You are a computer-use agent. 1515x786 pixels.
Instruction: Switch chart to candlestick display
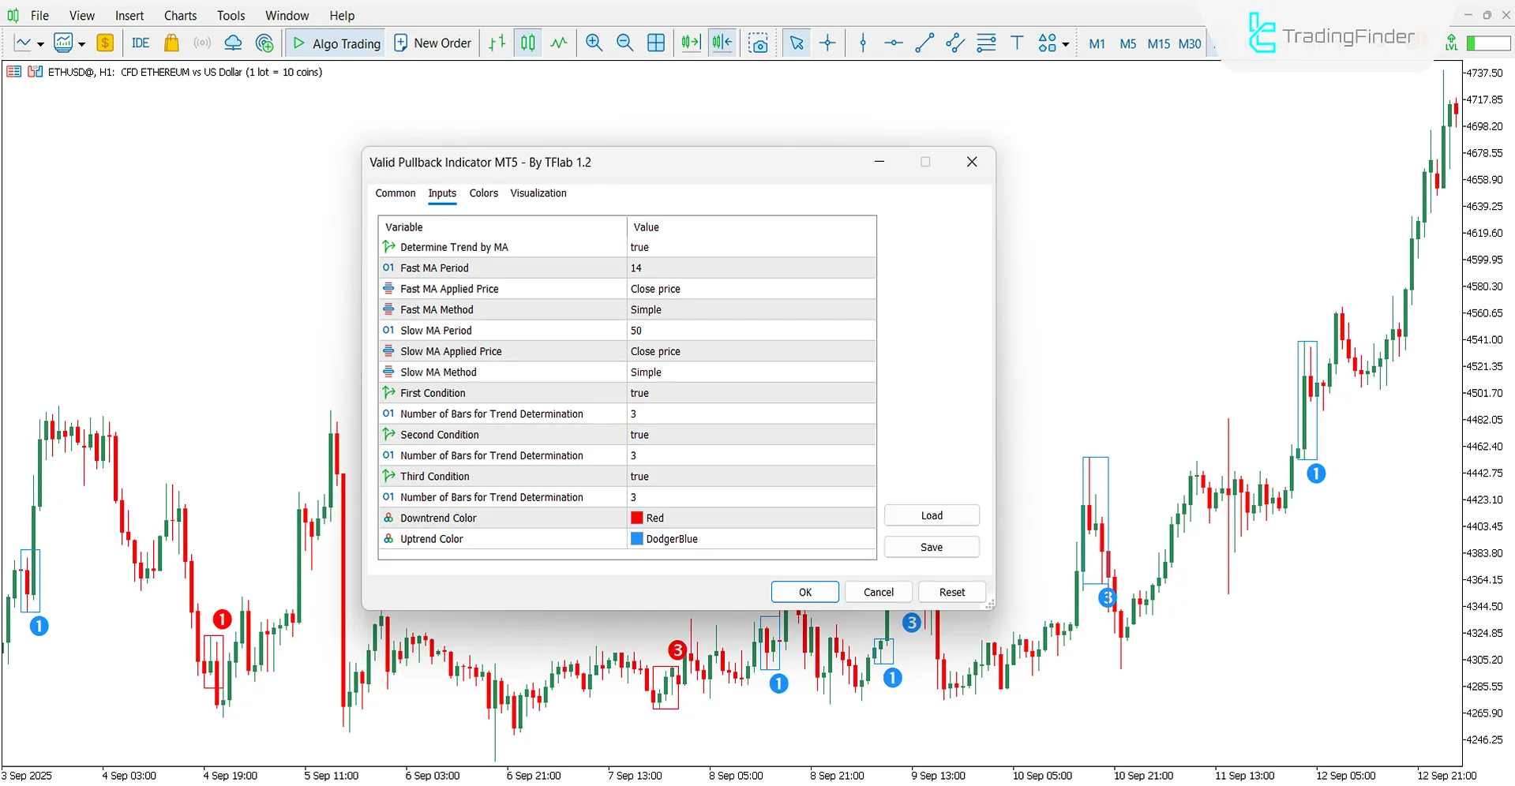coord(527,43)
